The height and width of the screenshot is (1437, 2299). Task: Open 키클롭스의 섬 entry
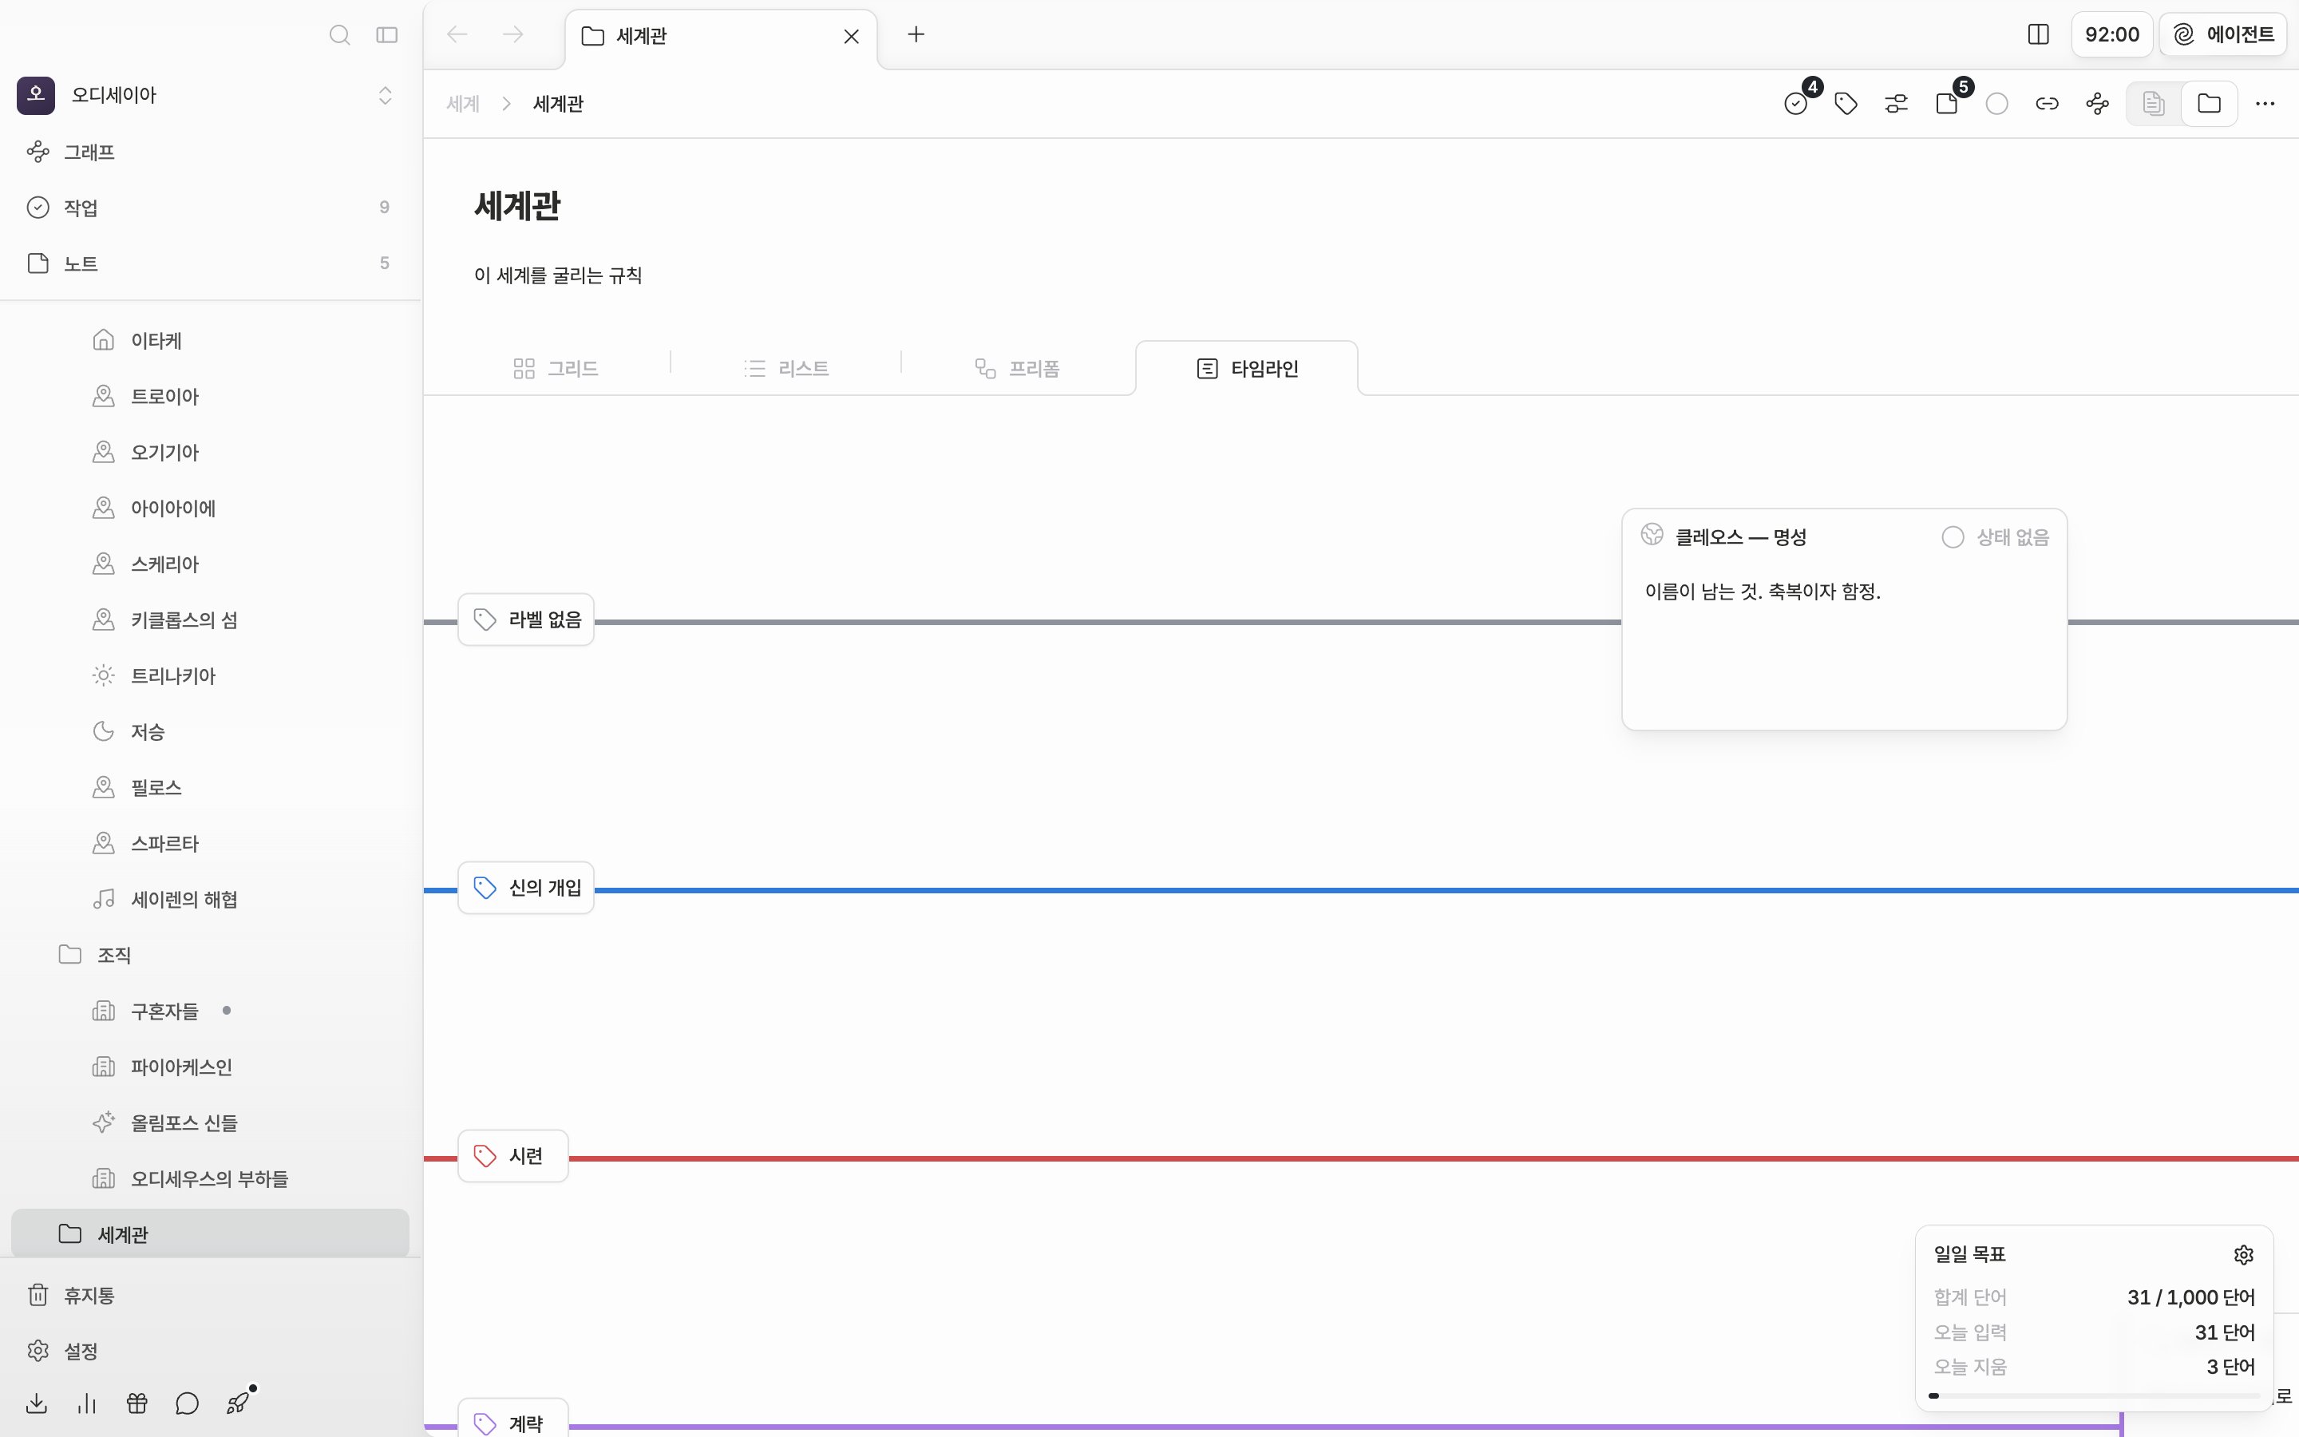[x=210, y=620]
